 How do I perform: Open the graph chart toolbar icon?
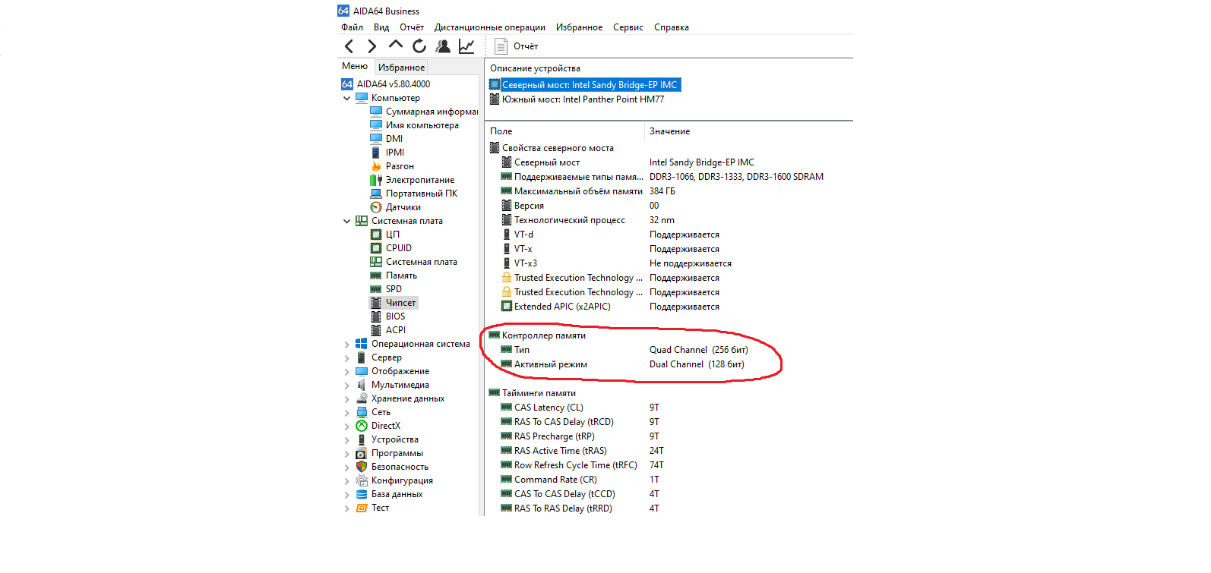tap(466, 46)
